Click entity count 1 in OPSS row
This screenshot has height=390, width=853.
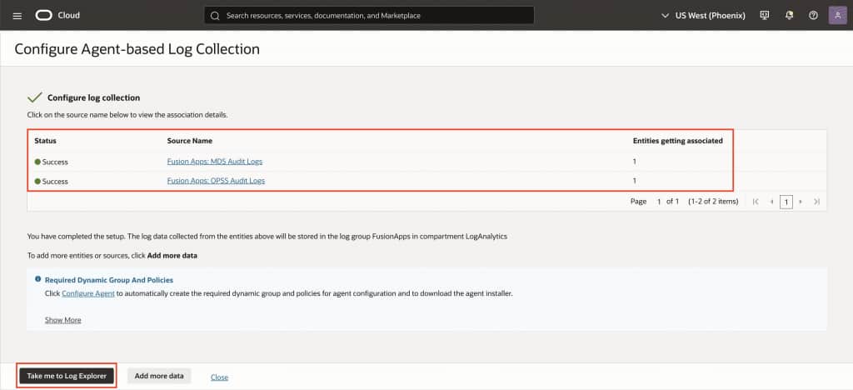[634, 181]
